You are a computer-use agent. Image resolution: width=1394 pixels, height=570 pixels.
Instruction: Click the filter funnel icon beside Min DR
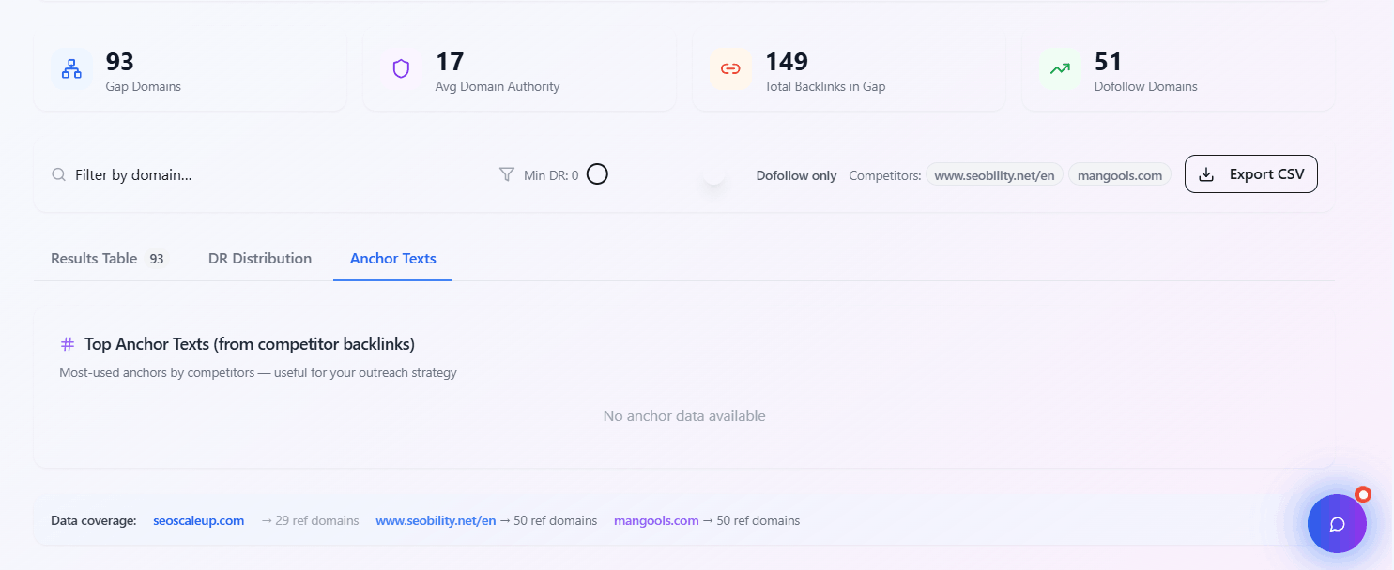tap(505, 173)
